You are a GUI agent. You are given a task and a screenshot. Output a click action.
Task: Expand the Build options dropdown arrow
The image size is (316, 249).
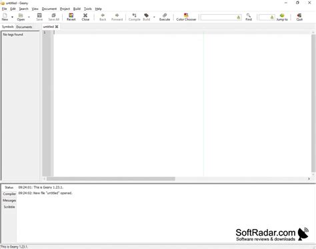154,17
